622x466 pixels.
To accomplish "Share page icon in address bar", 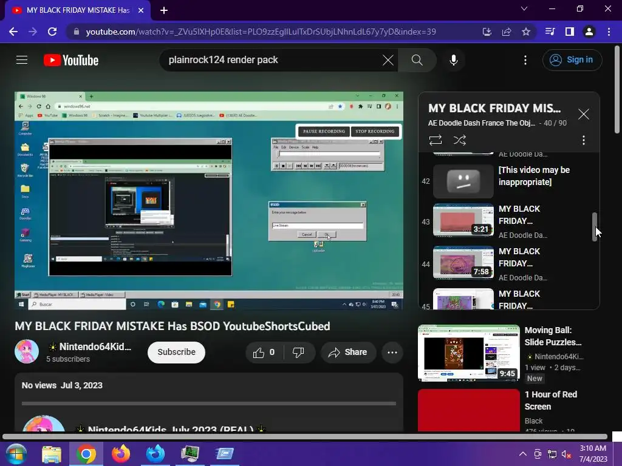I will tap(506, 32).
